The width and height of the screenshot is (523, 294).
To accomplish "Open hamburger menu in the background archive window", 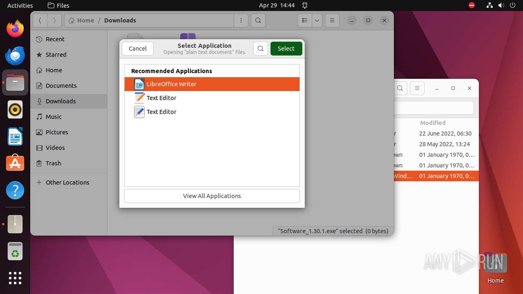I will click(x=417, y=88).
